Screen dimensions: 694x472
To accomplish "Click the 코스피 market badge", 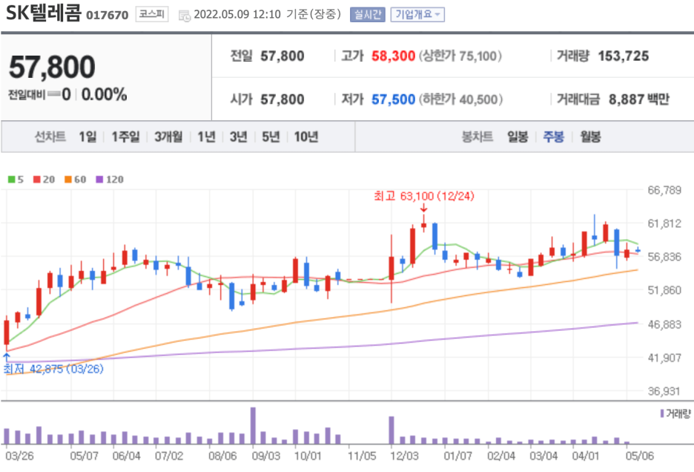I will point(152,14).
